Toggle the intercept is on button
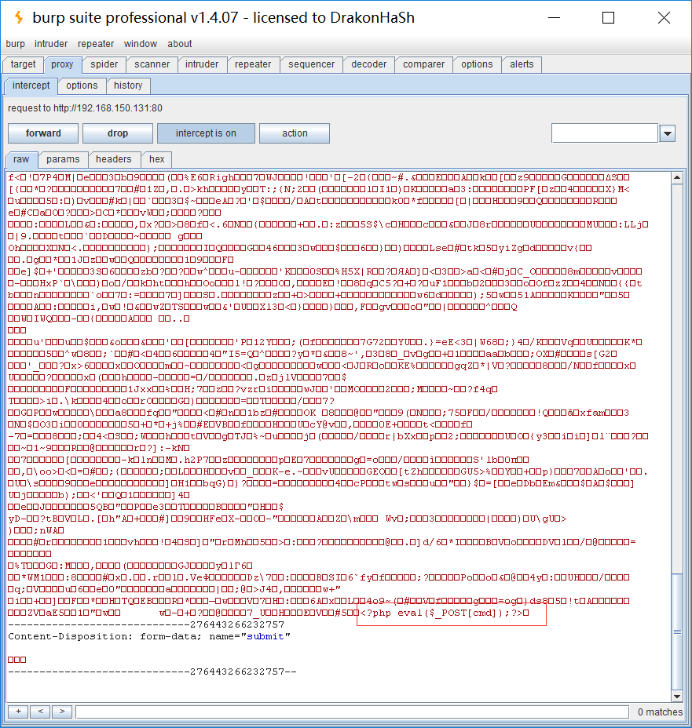This screenshot has height=728, width=692. [206, 133]
